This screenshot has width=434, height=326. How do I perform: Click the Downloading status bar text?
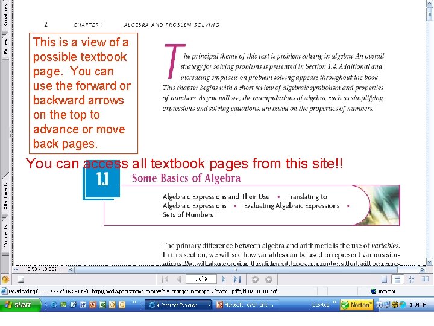click(x=142, y=292)
